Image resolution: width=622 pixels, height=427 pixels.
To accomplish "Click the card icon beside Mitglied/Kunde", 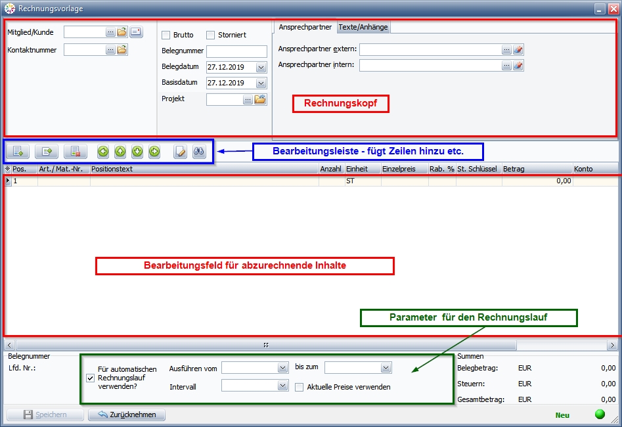I will coord(136,32).
